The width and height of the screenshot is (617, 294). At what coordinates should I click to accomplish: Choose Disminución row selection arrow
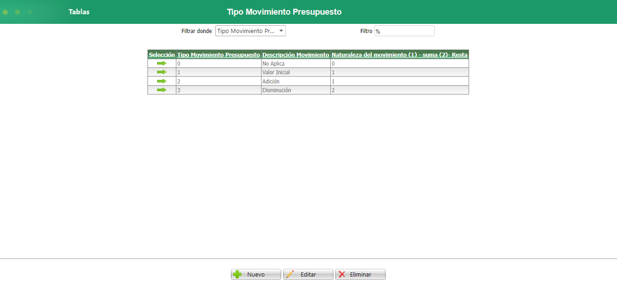[x=162, y=90]
